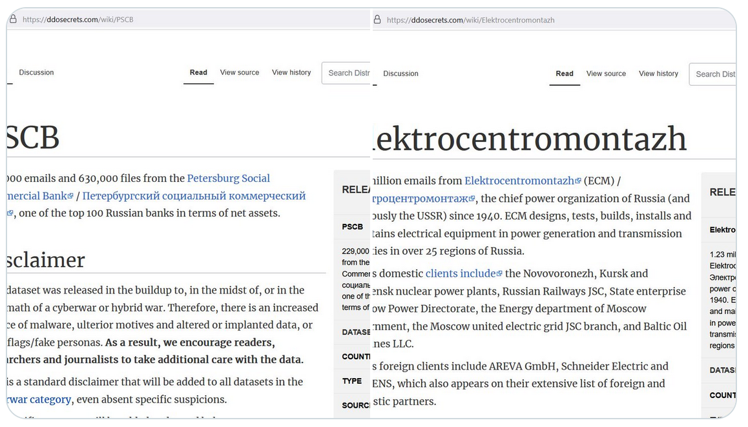
Task: Follow the 'war category' link in the disclaimer
Action: 39,399
